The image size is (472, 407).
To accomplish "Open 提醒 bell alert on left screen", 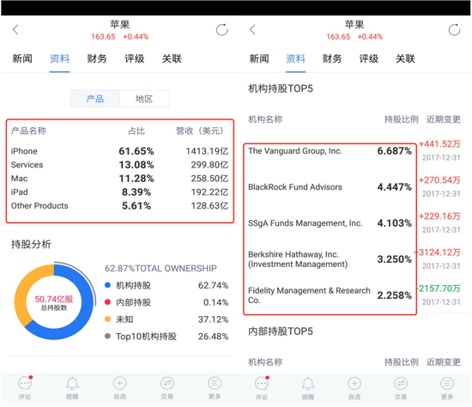I will tap(72, 387).
